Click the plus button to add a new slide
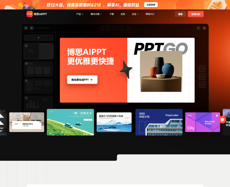The image size is (230, 187). 38,37
